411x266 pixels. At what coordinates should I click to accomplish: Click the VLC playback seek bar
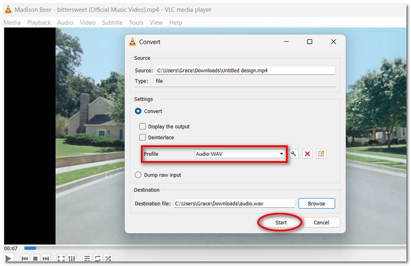tap(215, 248)
